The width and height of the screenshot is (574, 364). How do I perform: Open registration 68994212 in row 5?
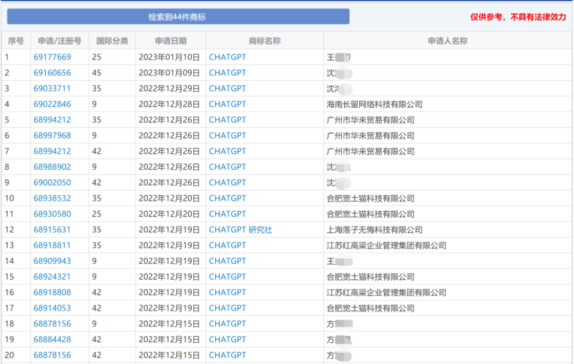coord(52,120)
